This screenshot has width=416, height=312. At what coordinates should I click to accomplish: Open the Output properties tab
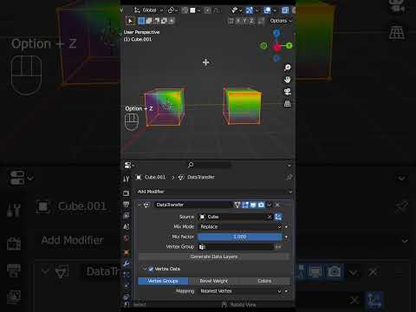(127, 205)
